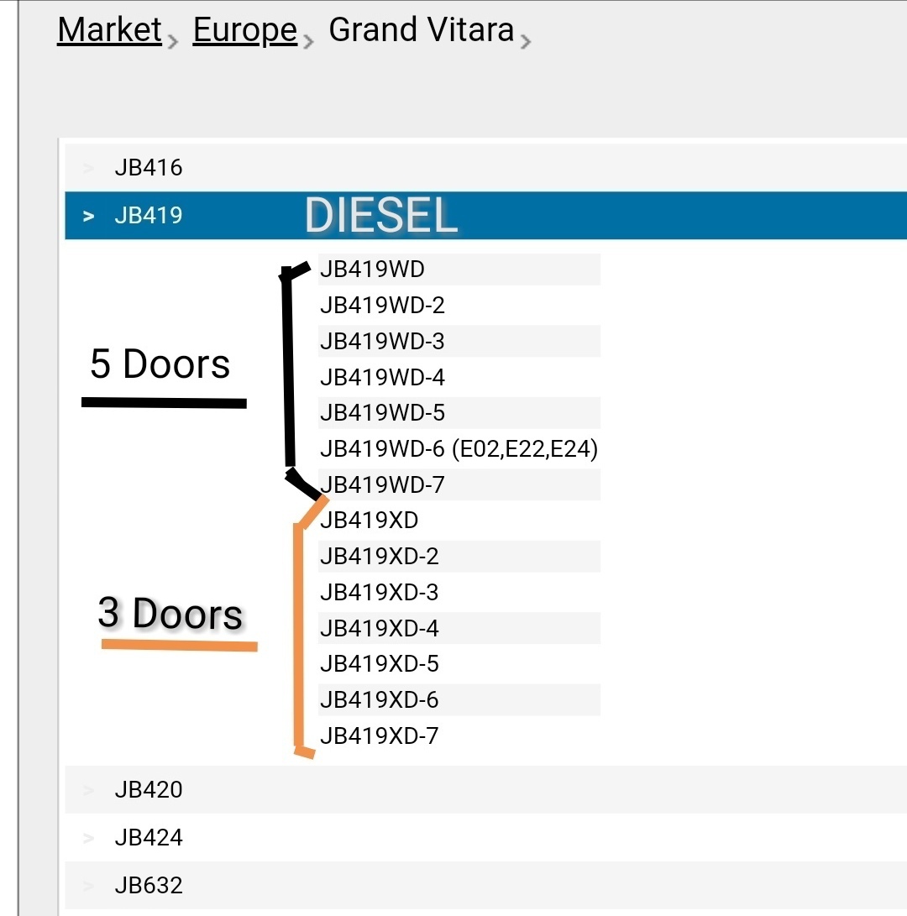
Task: Open the JB419XD-4 entry
Action: click(459, 628)
